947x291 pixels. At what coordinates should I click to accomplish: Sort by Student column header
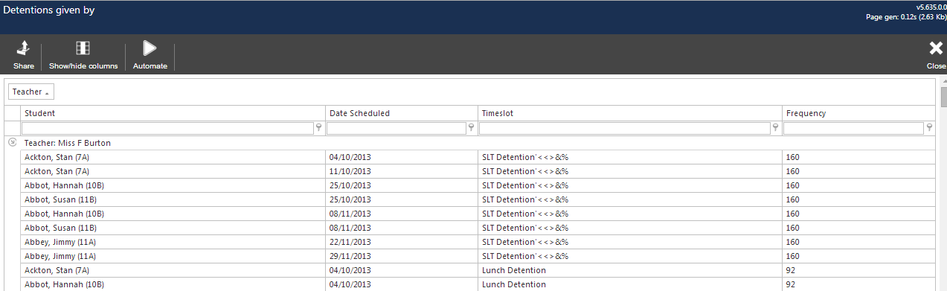pos(173,113)
